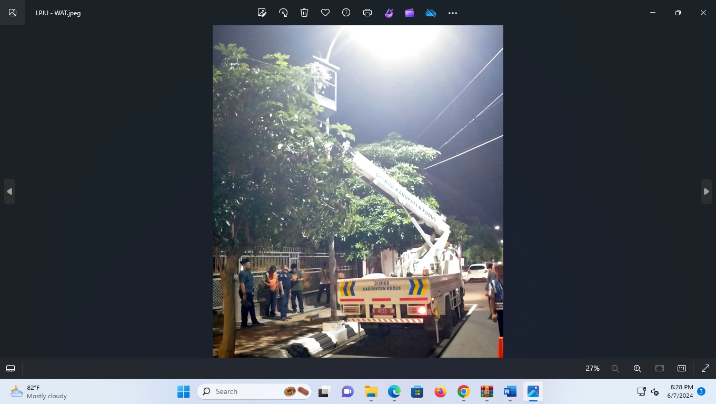View the photo at actual size 1:1
This screenshot has height=404, width=716.
[681, 368]
